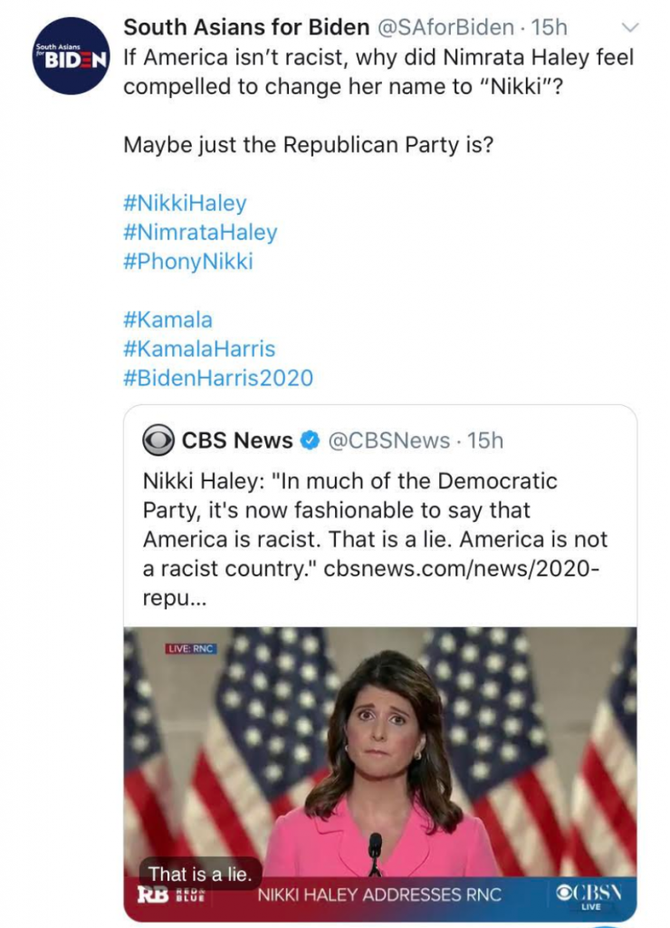Click the CBS News eye logo avatar
Viewport: 670px width, 928px height.
tap(158, 440)
